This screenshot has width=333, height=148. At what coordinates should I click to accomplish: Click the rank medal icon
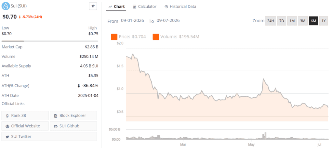pyautogui.click(x=8, y=116)
